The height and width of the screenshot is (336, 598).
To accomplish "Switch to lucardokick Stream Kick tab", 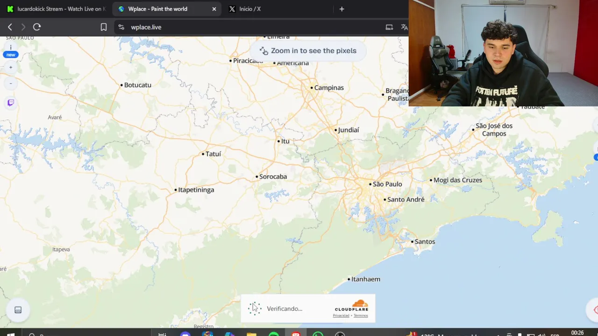I will 56,9.
